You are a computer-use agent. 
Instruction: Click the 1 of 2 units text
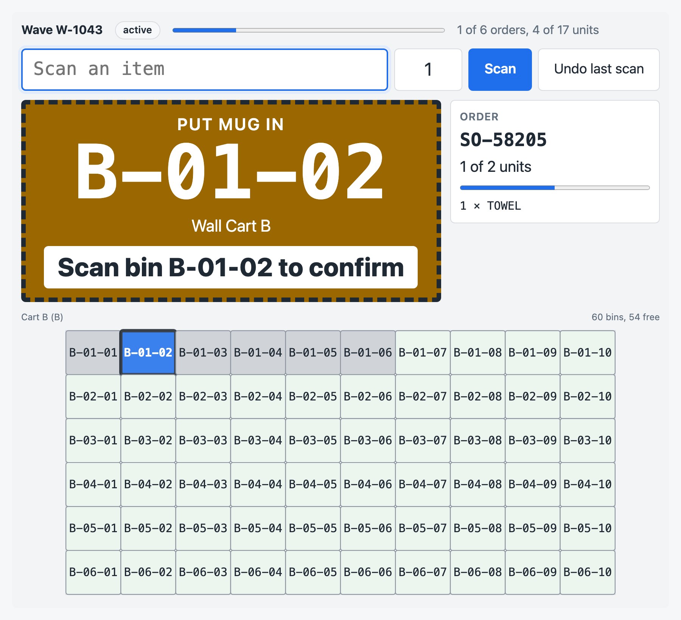coord(495,167)
